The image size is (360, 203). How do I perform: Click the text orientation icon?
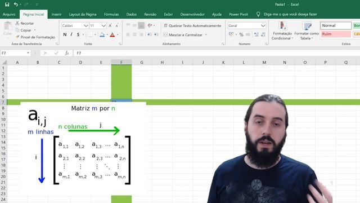[x=150, y=25]
